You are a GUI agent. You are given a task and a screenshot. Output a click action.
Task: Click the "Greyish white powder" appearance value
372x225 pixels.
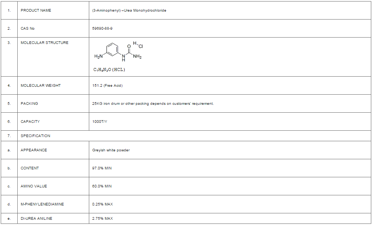pos(111,150)
